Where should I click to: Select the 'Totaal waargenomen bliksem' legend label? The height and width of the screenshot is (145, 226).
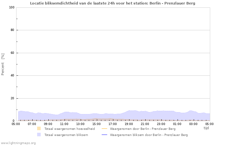(x=66, y=135)
